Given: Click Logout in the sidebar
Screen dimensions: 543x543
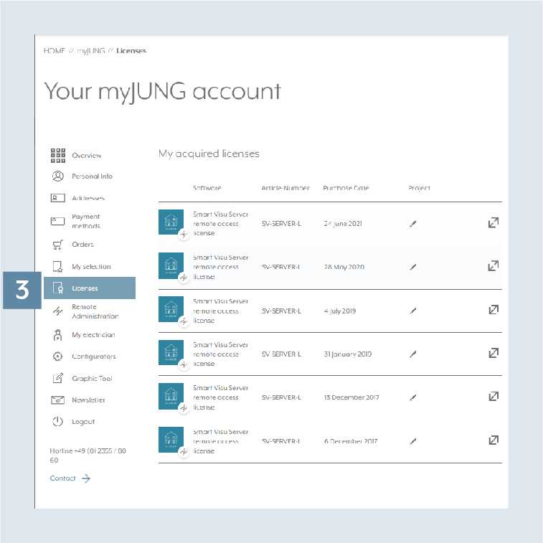Looking at the screenshot, I should pos(83,422).
